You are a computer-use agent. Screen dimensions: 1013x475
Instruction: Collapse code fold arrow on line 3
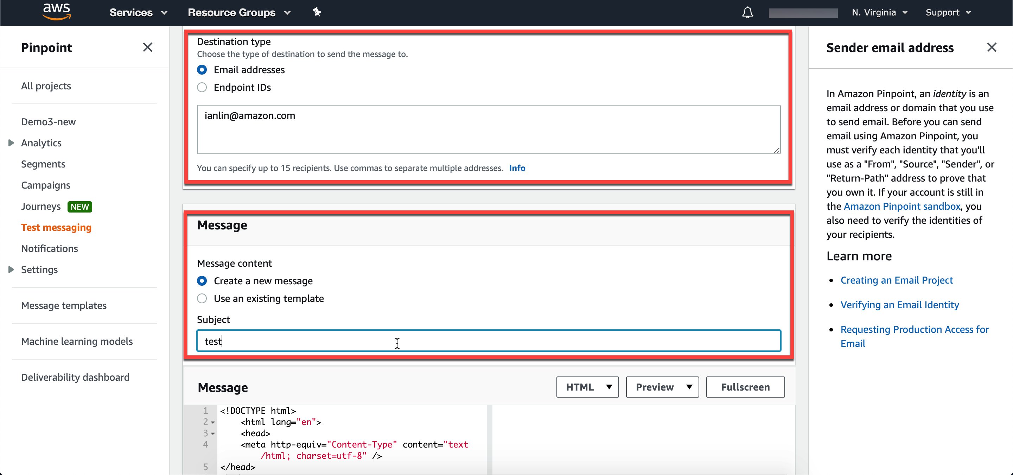pyautogui.click(x=213, y=434)
